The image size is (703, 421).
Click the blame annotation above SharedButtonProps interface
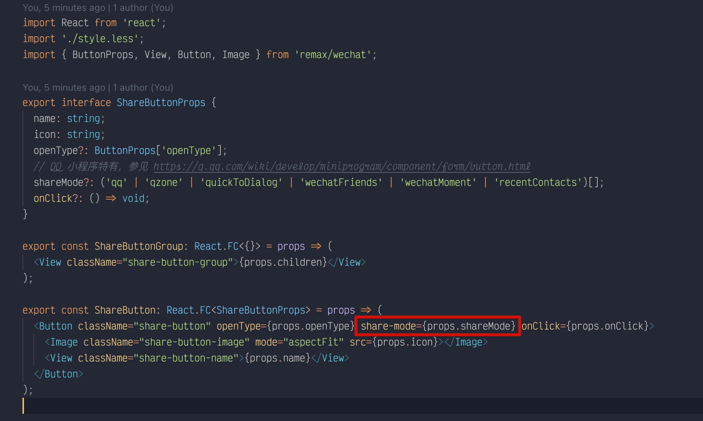tap(97, 87)
